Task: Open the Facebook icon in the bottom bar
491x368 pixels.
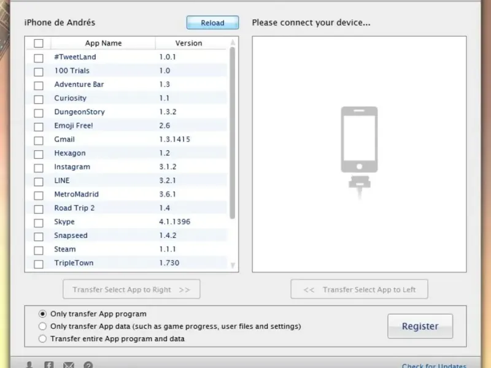Action: tap(49, 364)
